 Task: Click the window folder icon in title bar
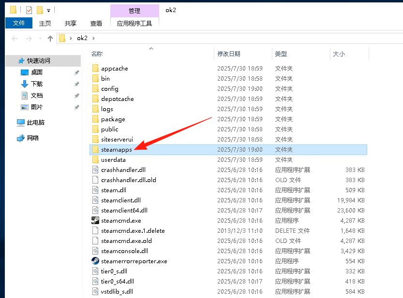13,10
